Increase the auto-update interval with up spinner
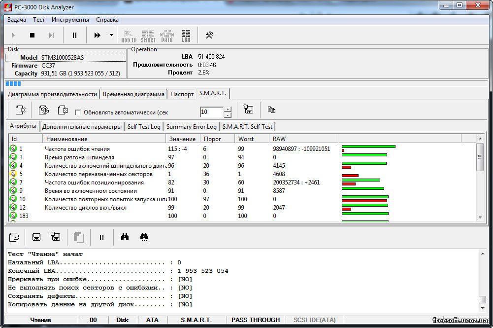The image size is (493, 328). point(228,109)
